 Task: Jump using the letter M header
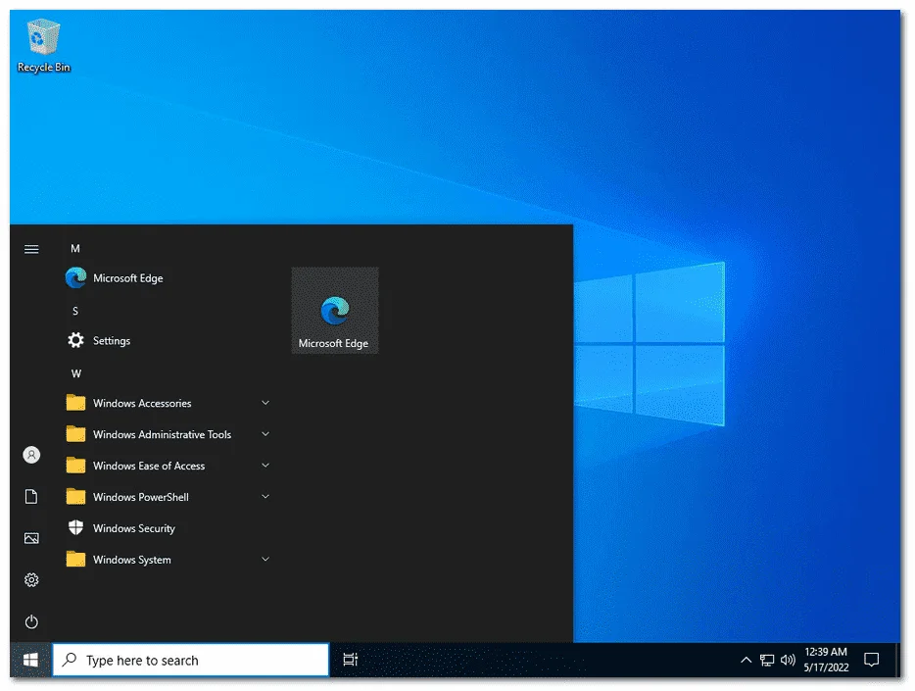75,249
